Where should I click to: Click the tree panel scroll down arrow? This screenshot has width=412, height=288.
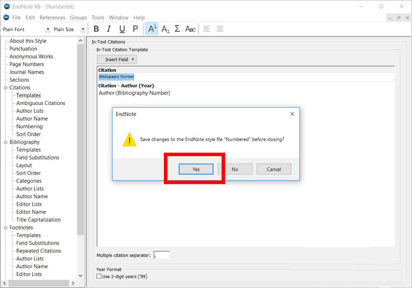click(80, 276)
